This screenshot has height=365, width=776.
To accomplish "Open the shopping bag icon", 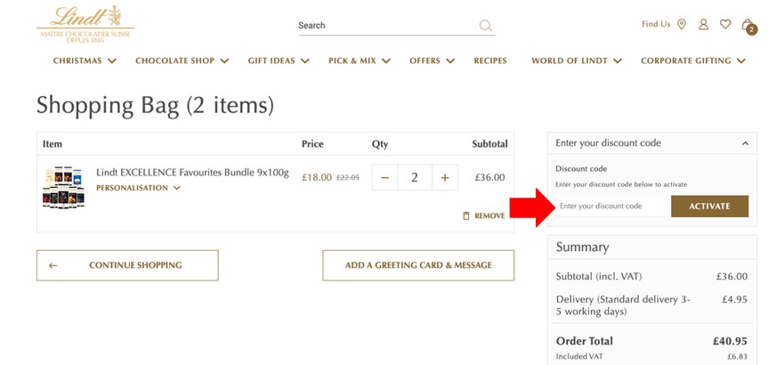I will point(748,26).
